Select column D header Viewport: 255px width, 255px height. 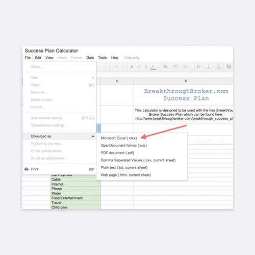click(x=184, y=81)
